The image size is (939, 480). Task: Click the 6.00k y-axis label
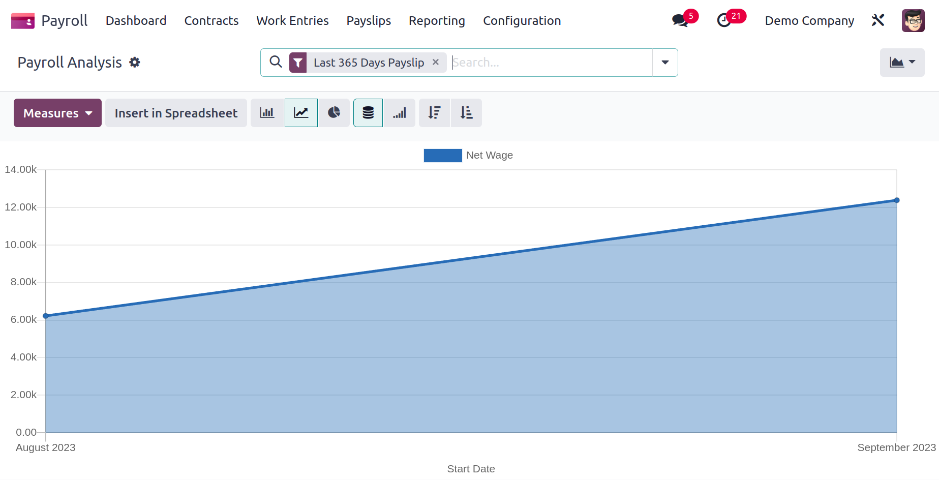point(23,319)
